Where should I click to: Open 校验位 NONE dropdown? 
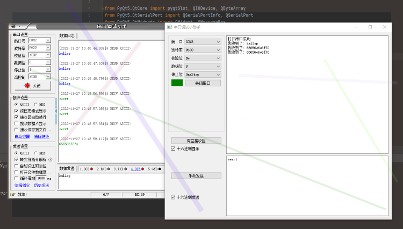tap(40, 55)
